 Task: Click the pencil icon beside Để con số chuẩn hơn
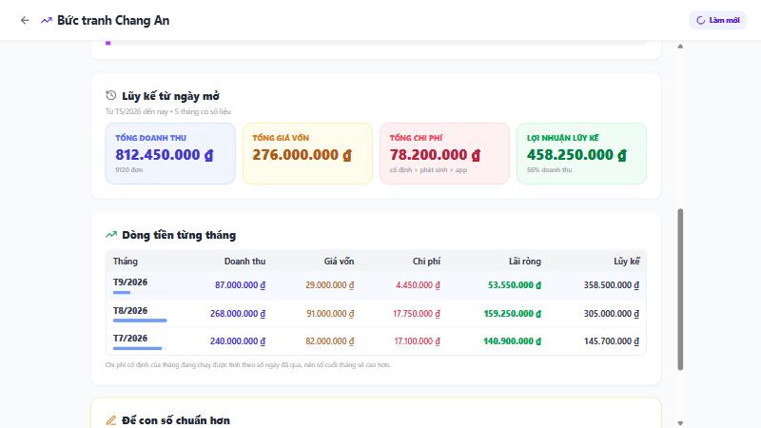click(x=111, y=420)
